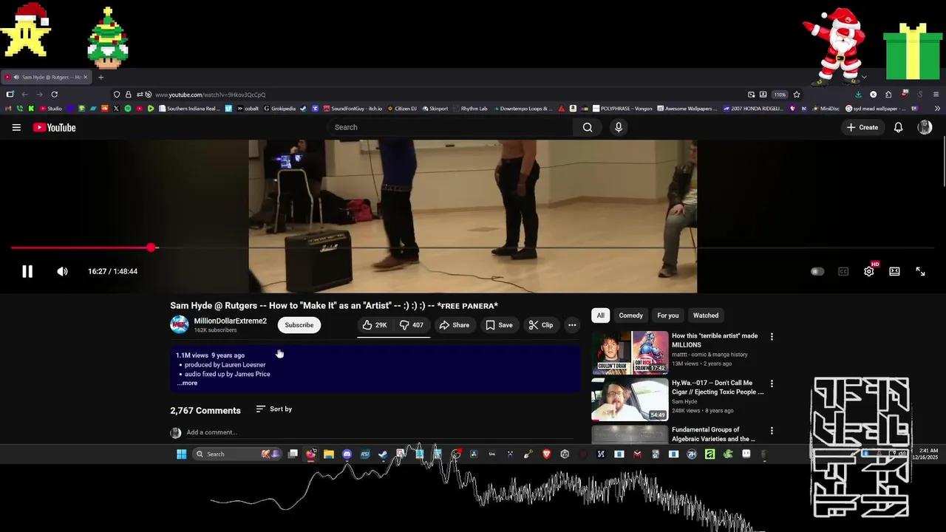946x532 pixels.
Task: Open Hy.Wa.--017 Don't Call Me Cigar thumbnail
Action: coord(630,400)
